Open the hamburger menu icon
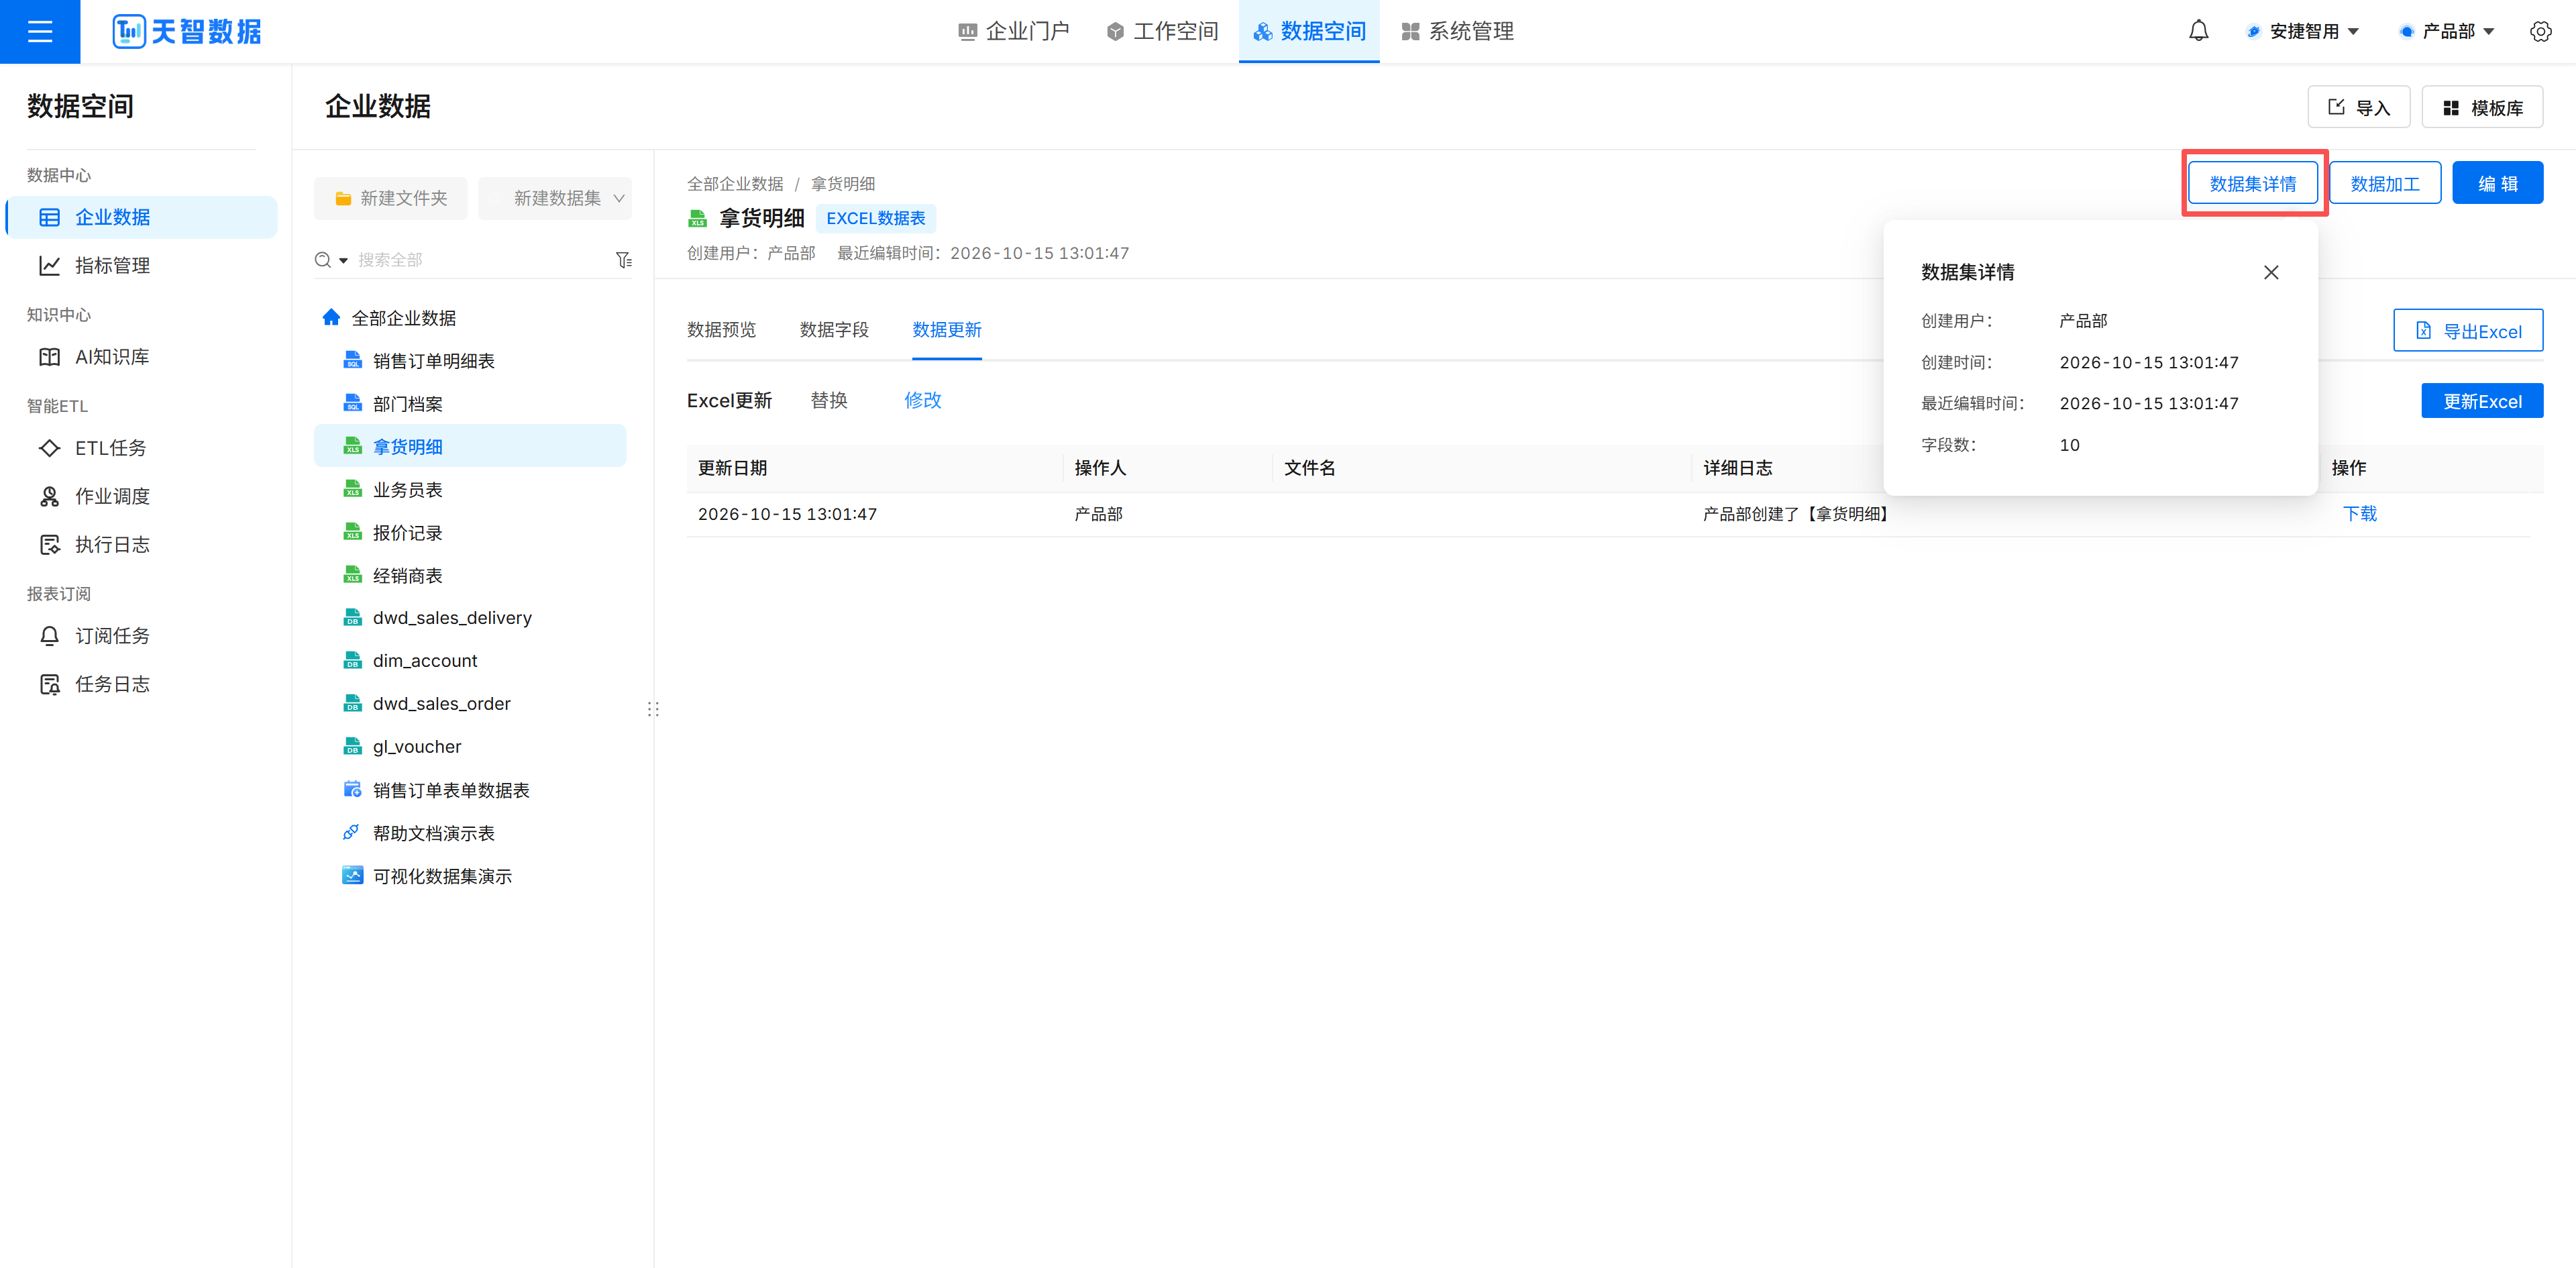This screenshot has height=1268, width=2576. [40, 31]
